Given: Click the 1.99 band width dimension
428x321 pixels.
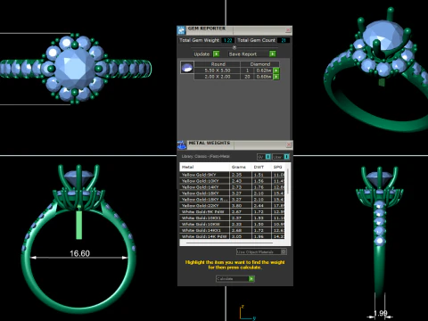Looking at the screenshot, I should 381,313.
